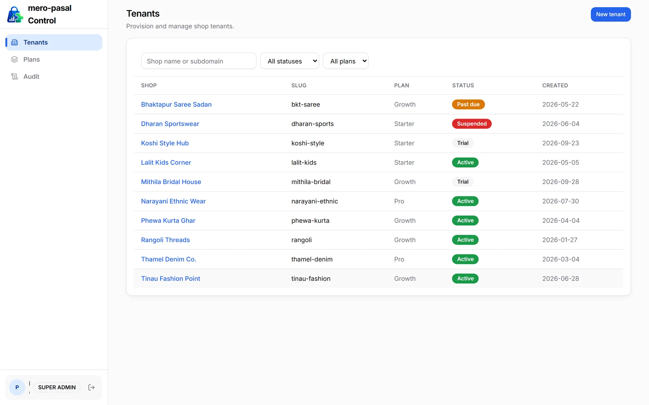Click the tinau-fashion slug cell

tap(311, 279)
